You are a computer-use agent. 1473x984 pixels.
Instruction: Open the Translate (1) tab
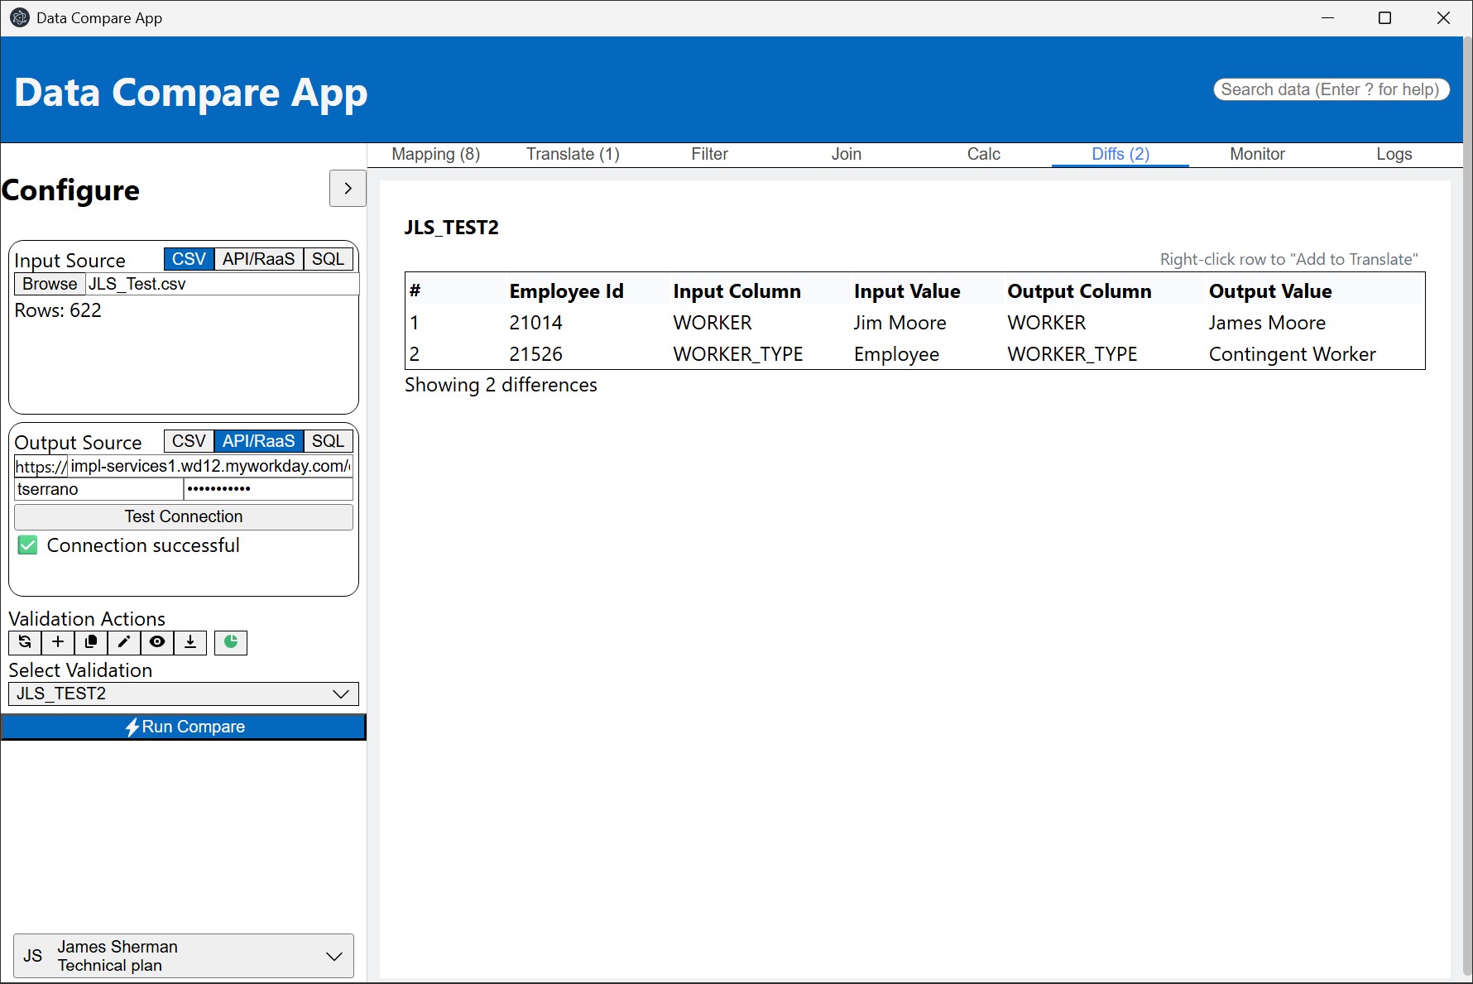pyautogui.click(x=573, y=154)
